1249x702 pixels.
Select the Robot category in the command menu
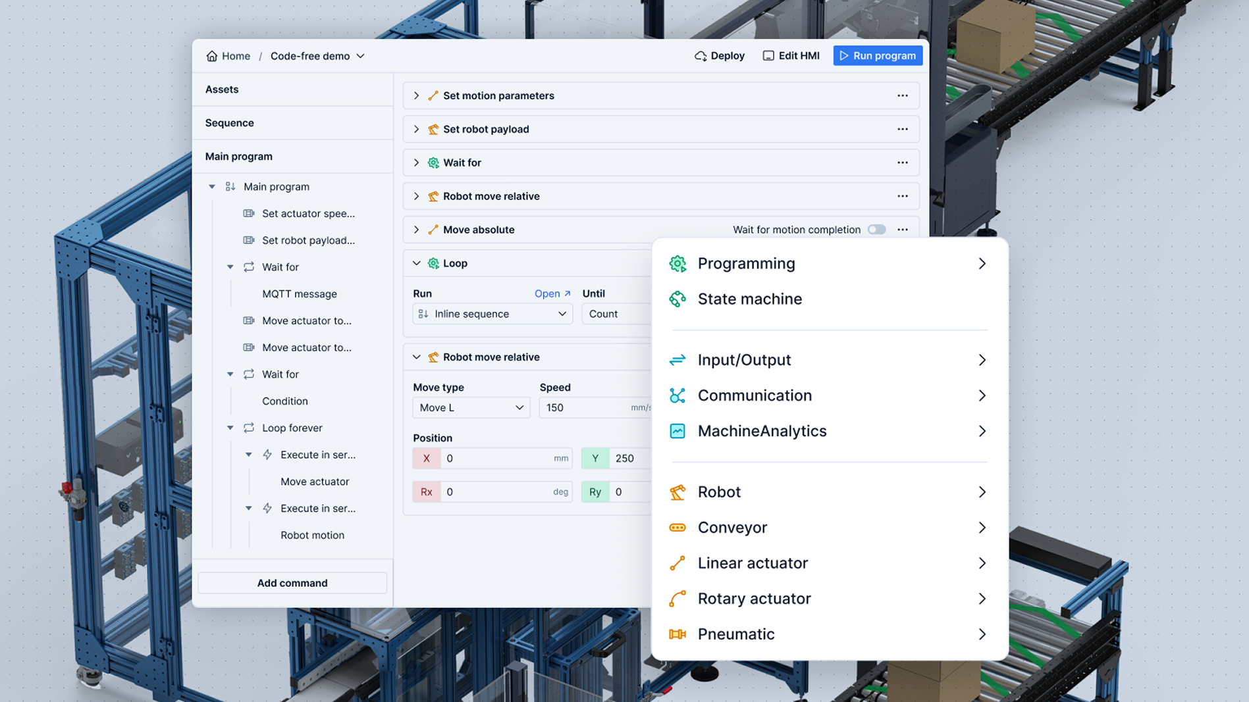(719, 491)
